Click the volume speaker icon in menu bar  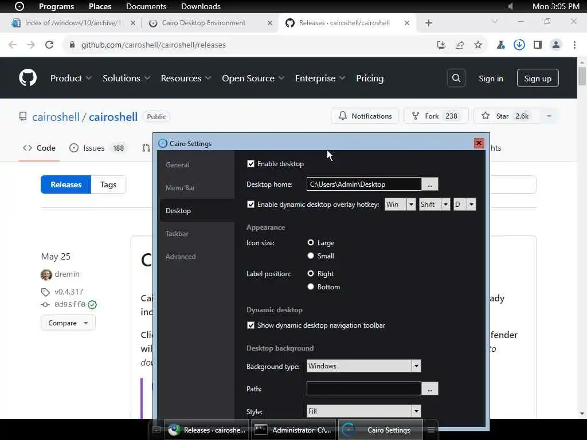click(510, 6)
